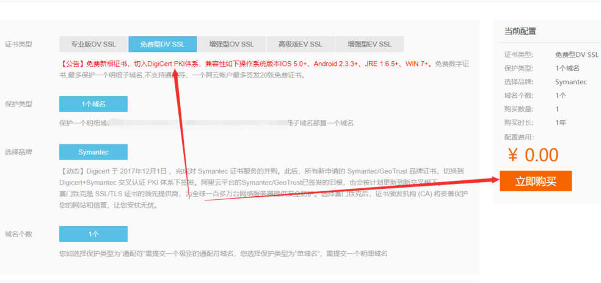Click the 证书类型 label on the left
This screenshot has height=283, width=601.
(18, 44)
